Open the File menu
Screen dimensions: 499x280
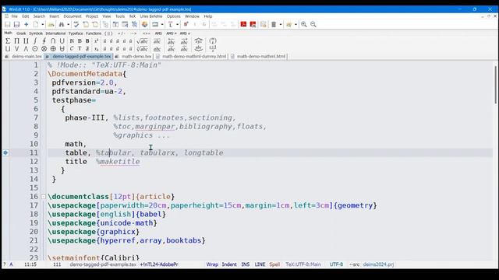pyautogui.click(x=15, y=16)
